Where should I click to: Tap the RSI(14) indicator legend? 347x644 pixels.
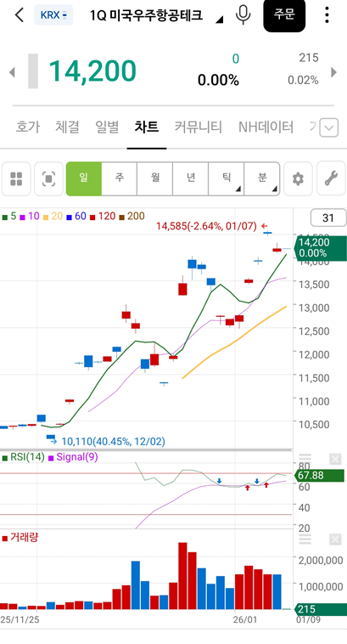pyautogui.click(x=24, y=457)
